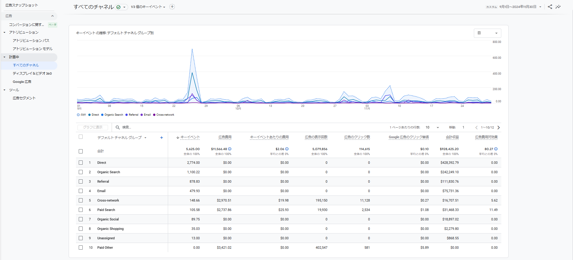Click the green verified status check icon
The height and width of the screenshot is (260, 573).
(118, 7)
